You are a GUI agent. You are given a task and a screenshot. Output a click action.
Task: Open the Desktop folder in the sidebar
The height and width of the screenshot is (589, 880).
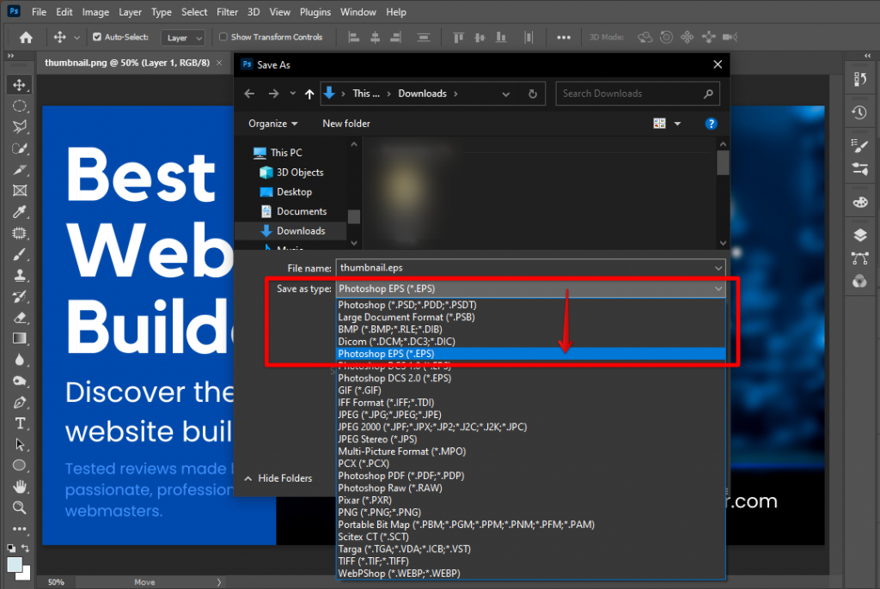point(294,191)
